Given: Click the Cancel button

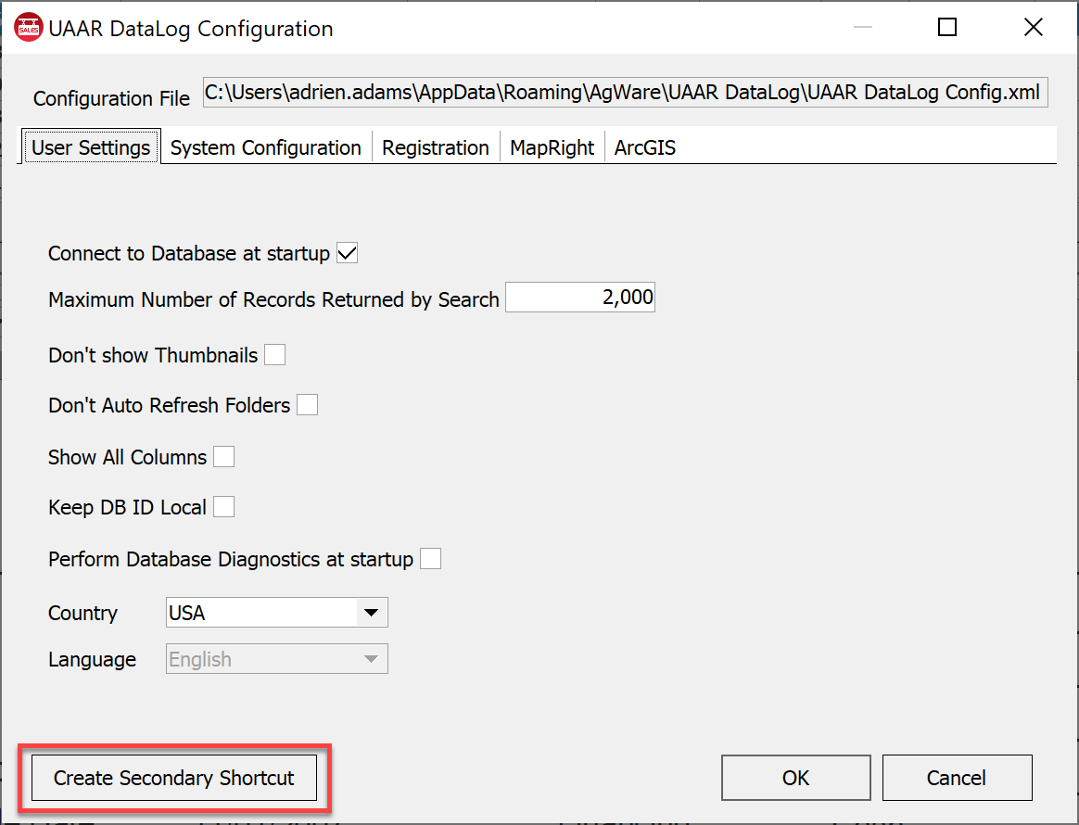Looking at the screenshot, I should (958, 778).
